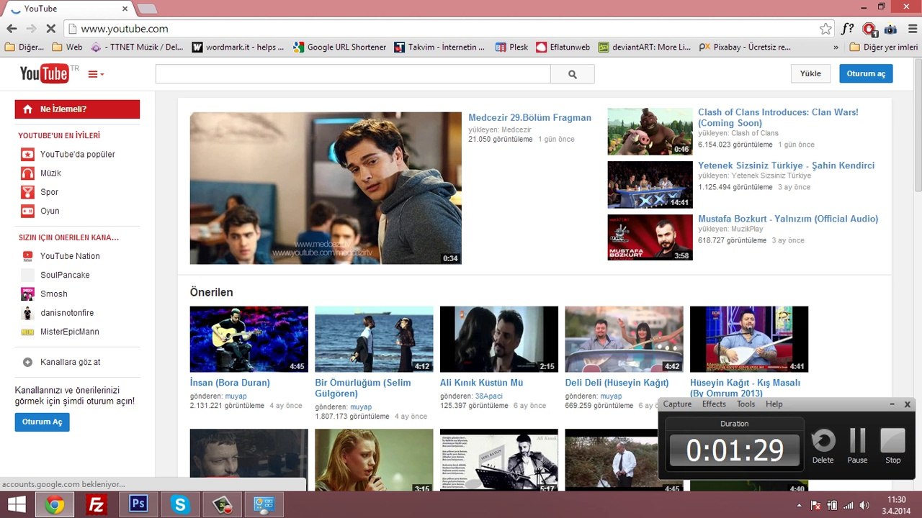Open the Diğer... bookmarks folder

point(24,47)
